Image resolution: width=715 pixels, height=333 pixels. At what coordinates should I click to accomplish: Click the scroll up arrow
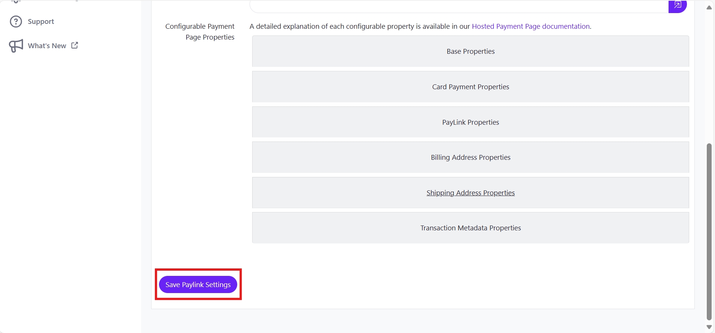(709, 7)
